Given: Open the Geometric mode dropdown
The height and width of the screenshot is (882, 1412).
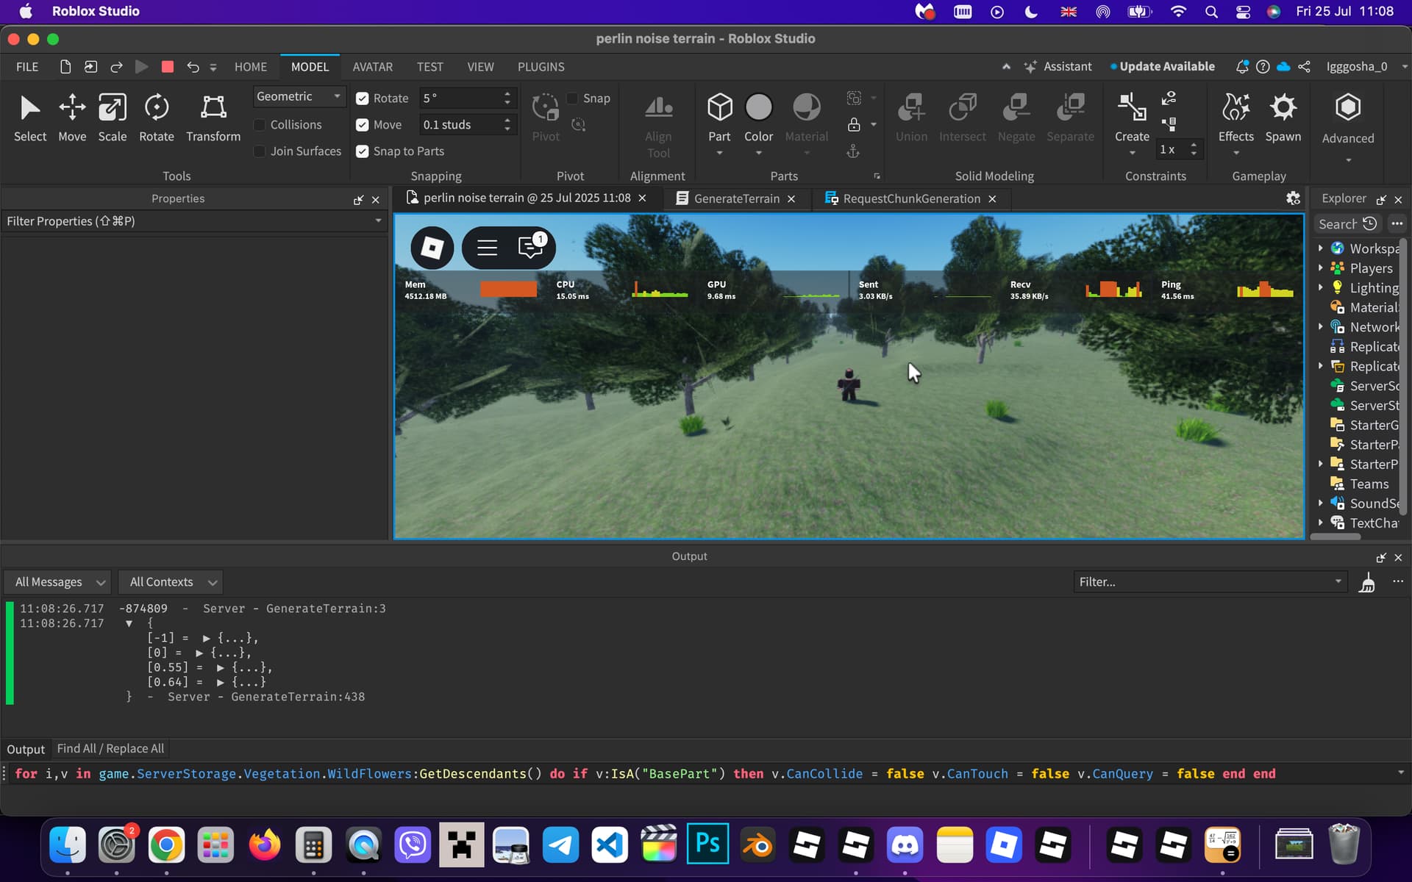Looking at the screenshot, I should pos(299,96).
